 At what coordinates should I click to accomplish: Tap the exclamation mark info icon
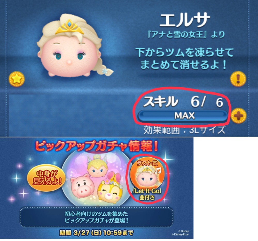[x=238, y=79]
